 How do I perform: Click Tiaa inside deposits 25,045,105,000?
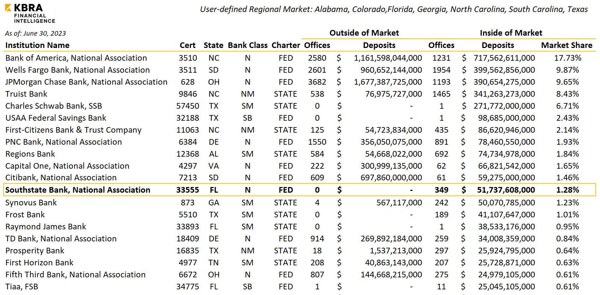[506, 287]
